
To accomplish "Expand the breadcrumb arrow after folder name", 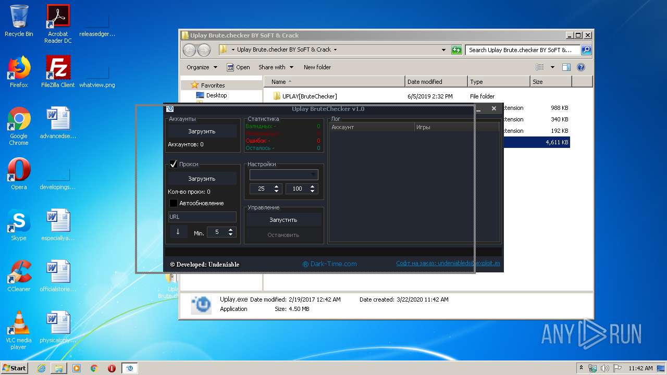I will (x=335, y=50).
